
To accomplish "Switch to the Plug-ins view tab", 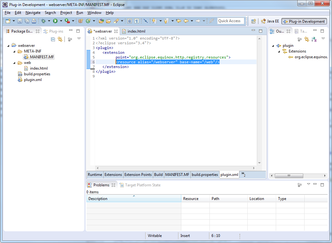I will click(53, 31).
